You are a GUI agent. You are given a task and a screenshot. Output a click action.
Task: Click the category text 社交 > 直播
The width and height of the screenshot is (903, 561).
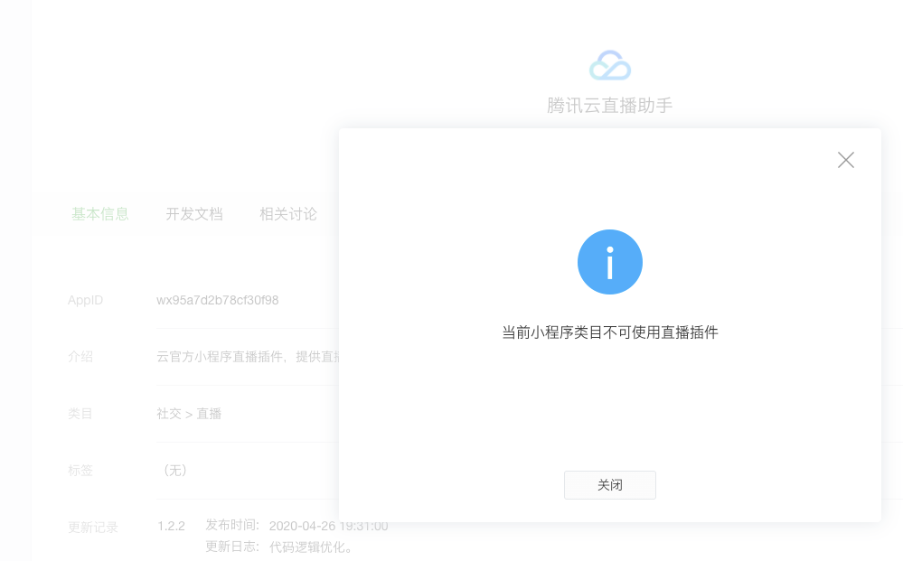click(x=189, y=414)
